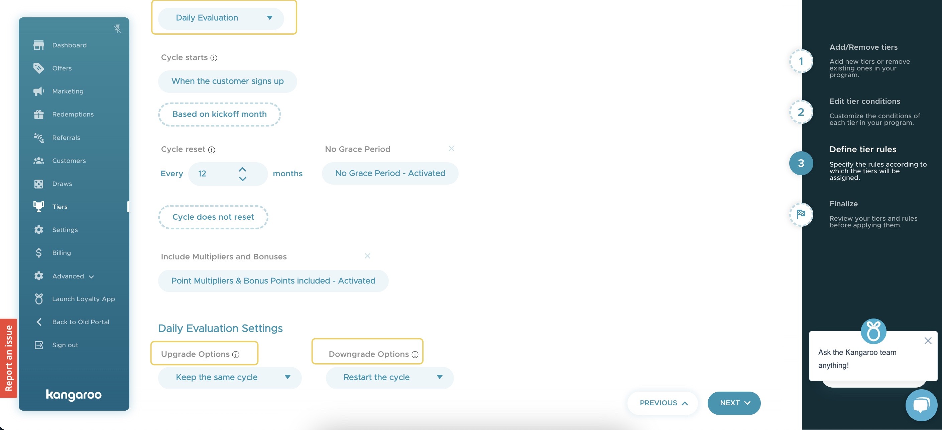Open Customers in the sidebar
Viewport: 942px width, 430px height.
pyautogui.click(x=69, y=161)
